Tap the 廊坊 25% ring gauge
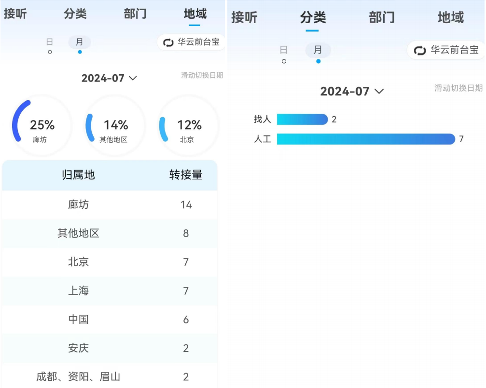This screenshot has width=486, height=388. (x=42, y=126)
